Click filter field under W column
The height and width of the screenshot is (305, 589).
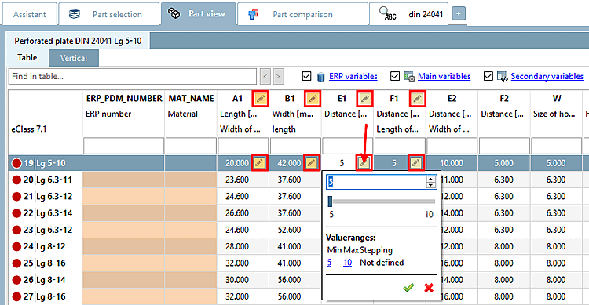coord(556,146)
